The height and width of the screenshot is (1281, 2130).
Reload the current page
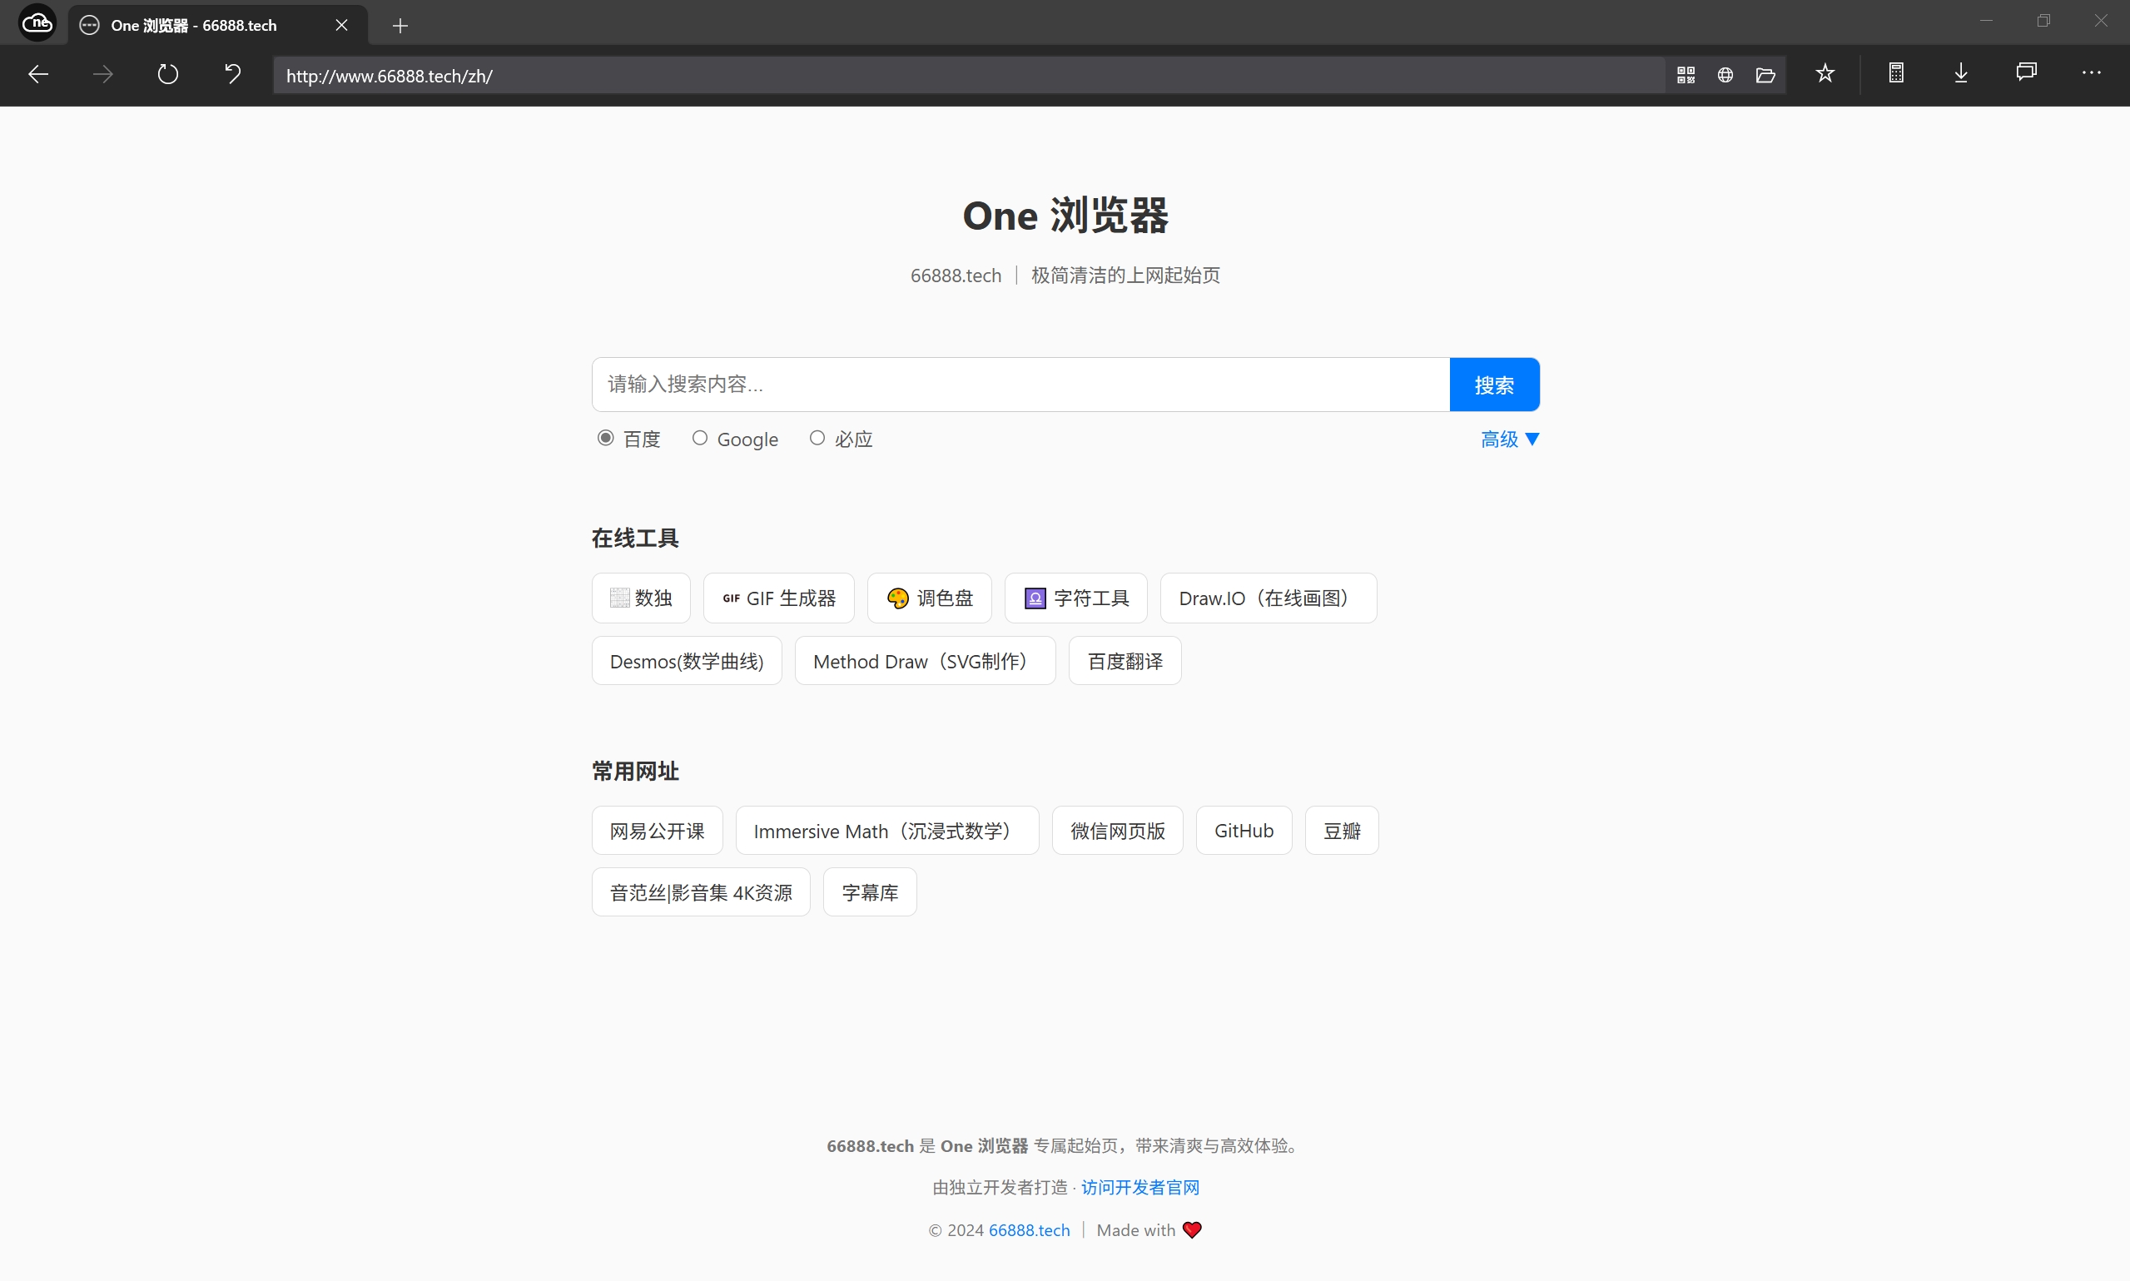pyautogui.click(x=167, y=74)
